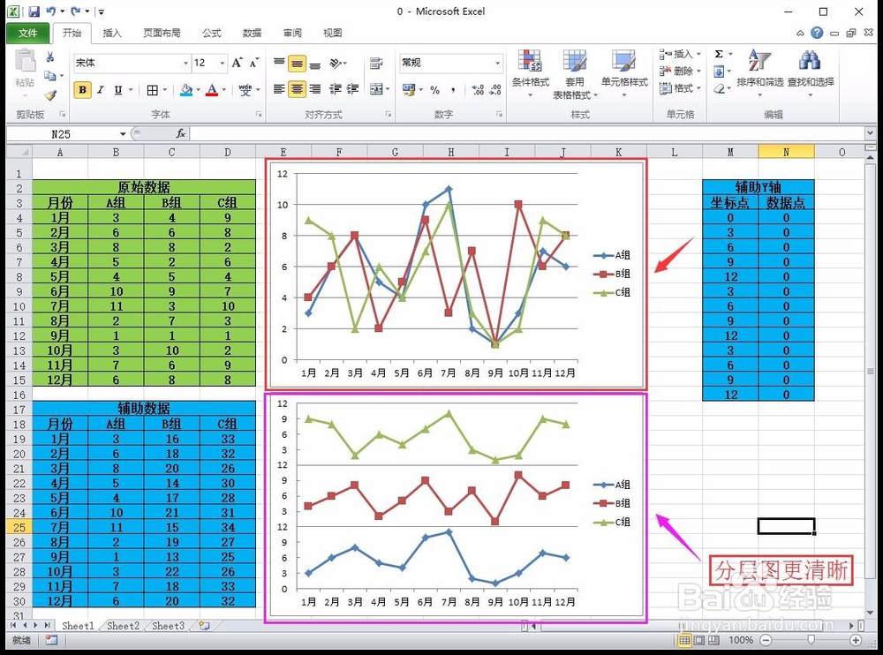The width and height of the screenshot is (883, 655).
Task: Click the zoom slider handle
Action: [811, 640]
